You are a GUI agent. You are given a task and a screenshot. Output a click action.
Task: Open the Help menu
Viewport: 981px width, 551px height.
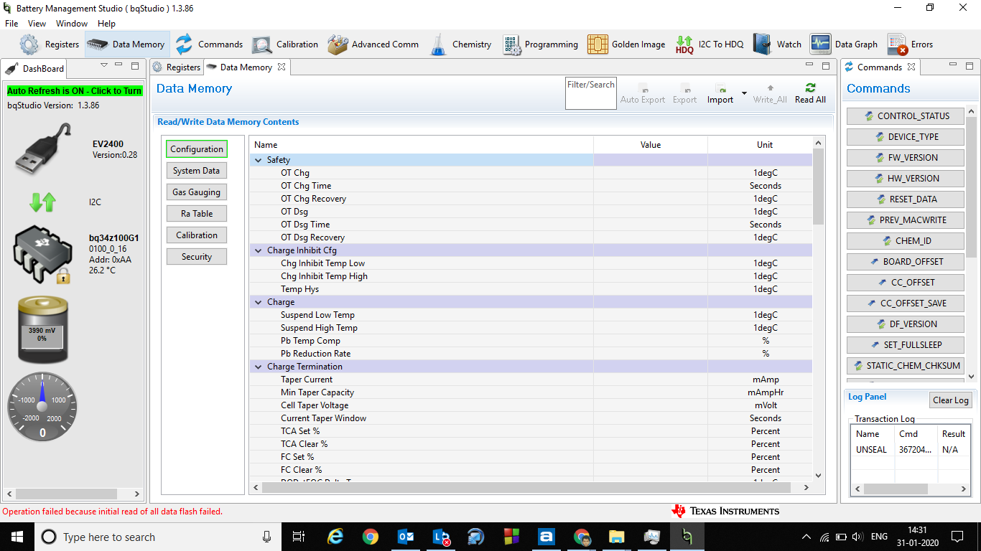[x=106, y=24]
